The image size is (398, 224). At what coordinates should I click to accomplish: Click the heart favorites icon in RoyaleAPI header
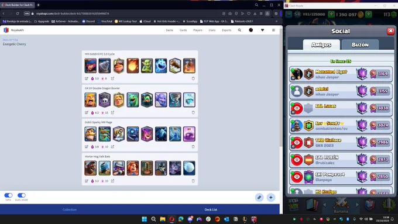pyautogui.click(x=262, y=30)
